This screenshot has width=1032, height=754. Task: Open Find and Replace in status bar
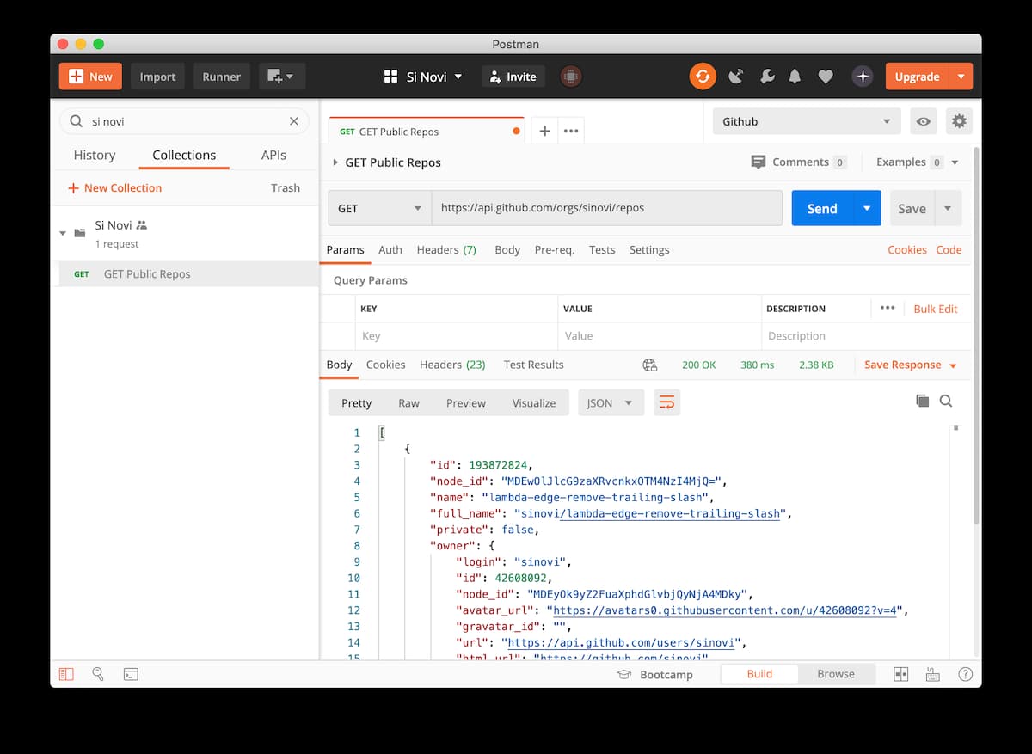click(x=98, y=674)
